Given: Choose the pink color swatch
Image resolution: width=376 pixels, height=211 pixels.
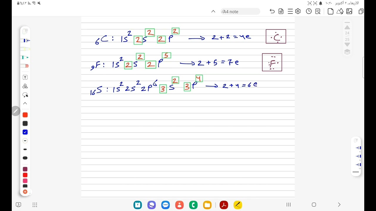Looking at the screenshot, I should (25, 181).
